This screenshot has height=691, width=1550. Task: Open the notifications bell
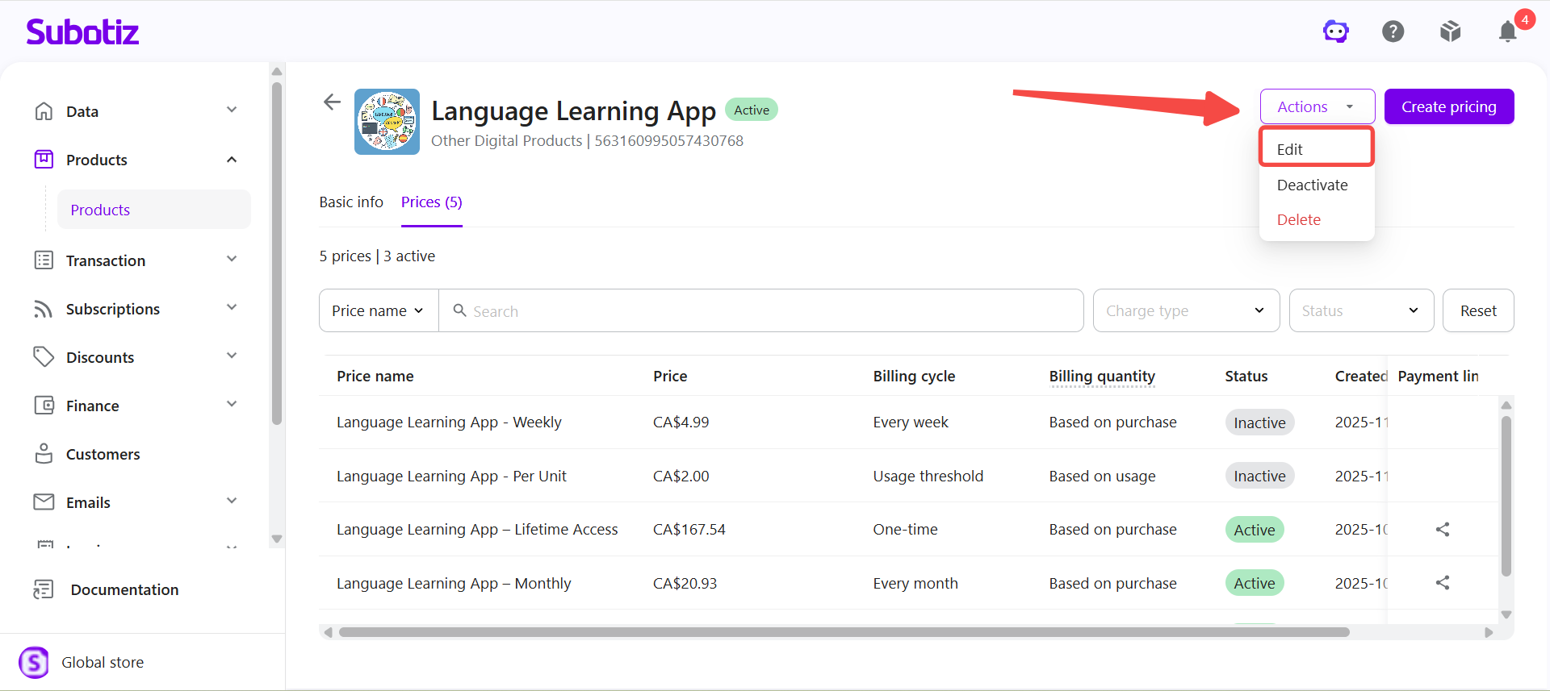coord(1508,31)
